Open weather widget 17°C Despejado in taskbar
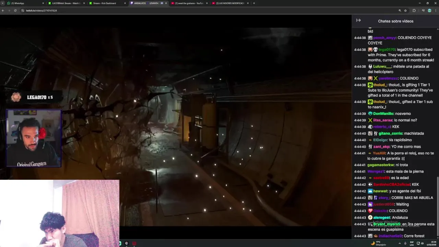 [x=378, y=243]
